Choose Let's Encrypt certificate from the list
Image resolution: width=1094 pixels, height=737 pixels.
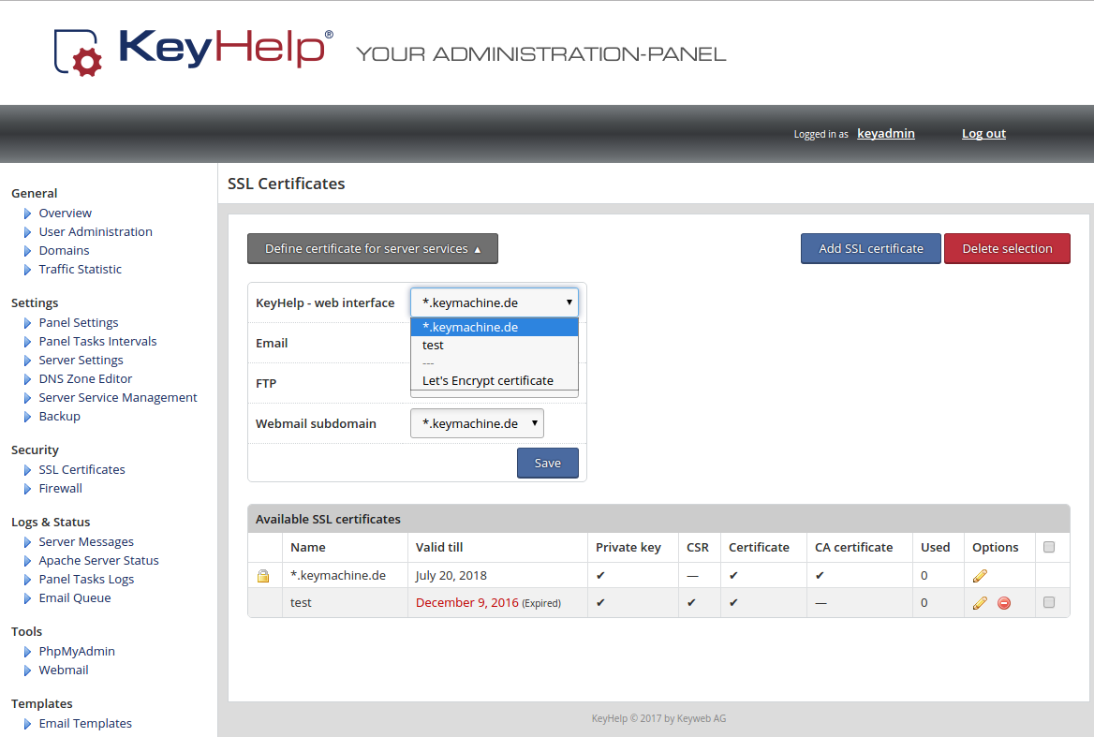click(487, 380)
